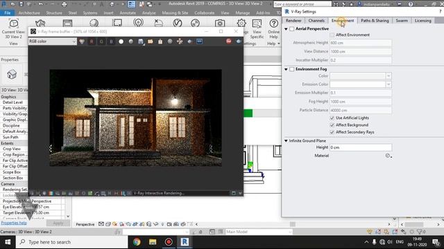Click Undo in quick access toolbar
The image size is (444, 249).
[x=41, y=4]
